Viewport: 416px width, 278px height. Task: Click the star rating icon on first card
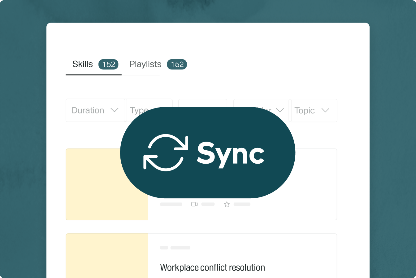coord(227,204)
